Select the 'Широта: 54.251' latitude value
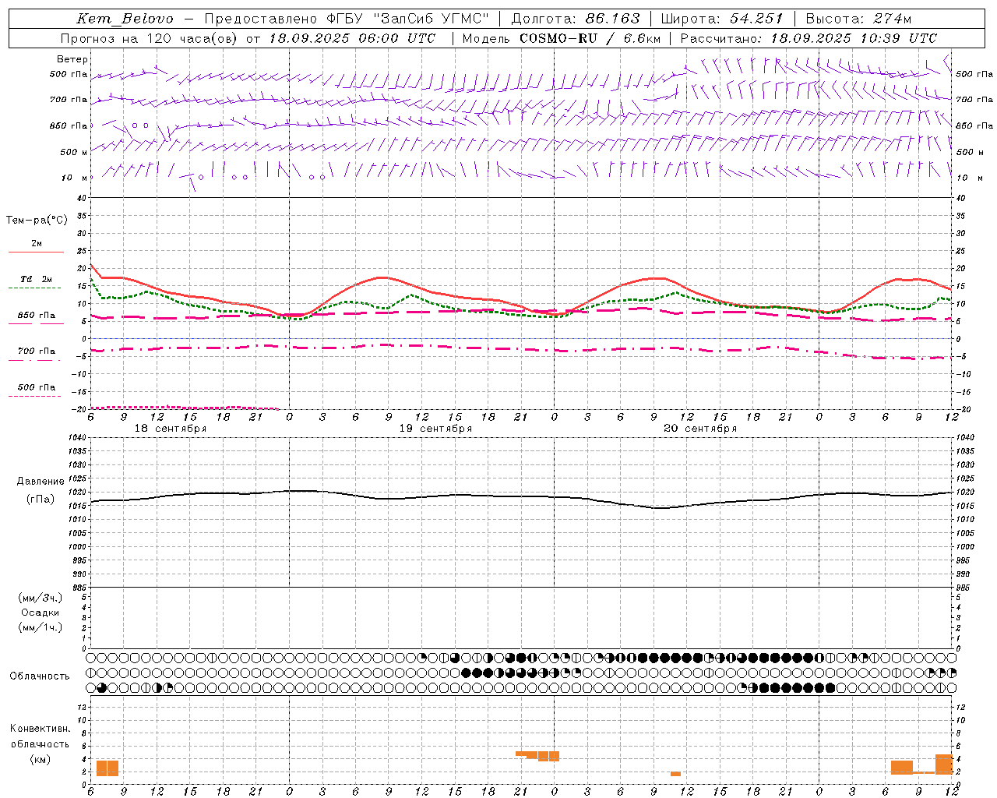 point(721,19)
